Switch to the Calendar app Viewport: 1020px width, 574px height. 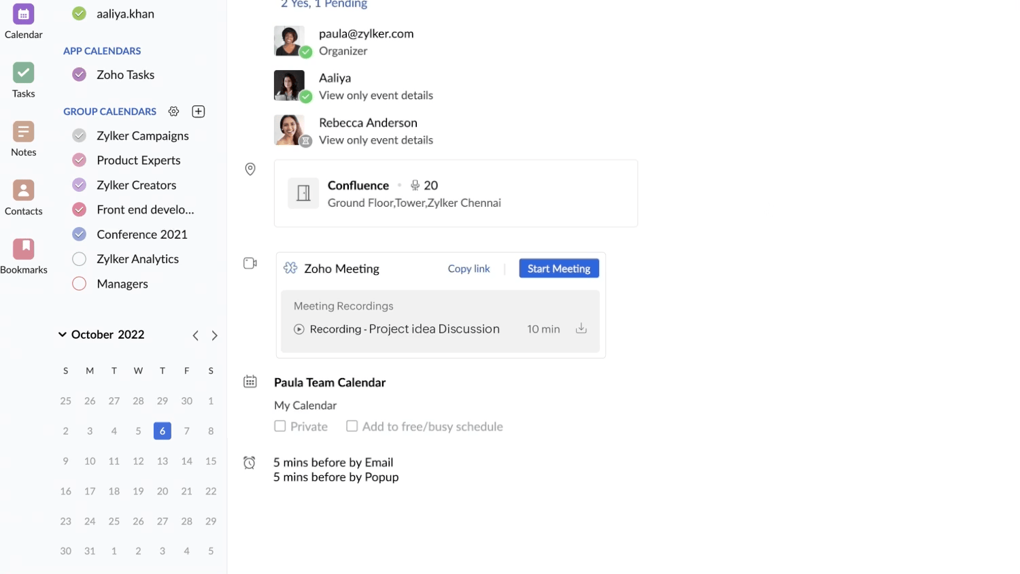(x=23, y=15)
